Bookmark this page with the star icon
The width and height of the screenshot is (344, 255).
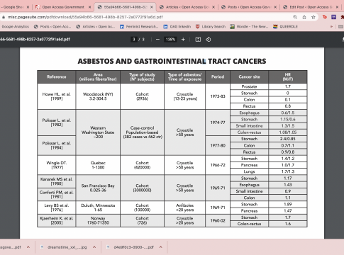point(314,17)
